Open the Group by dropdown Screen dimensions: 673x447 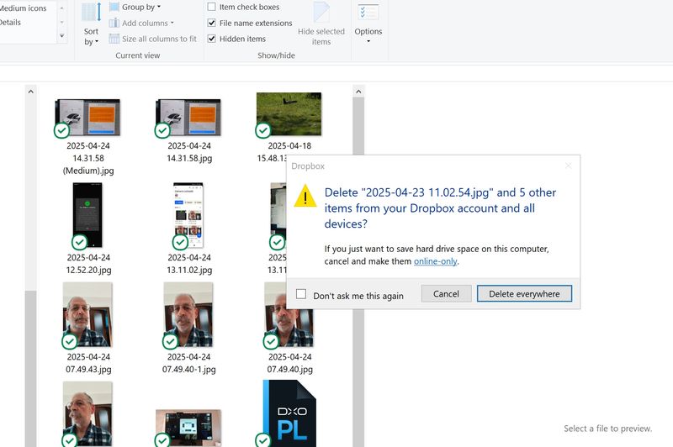pyautogui.click(x=141, y=7)
